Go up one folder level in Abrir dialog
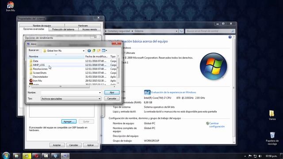Screen dimensions: 283x159 click(x=94, y=51)
